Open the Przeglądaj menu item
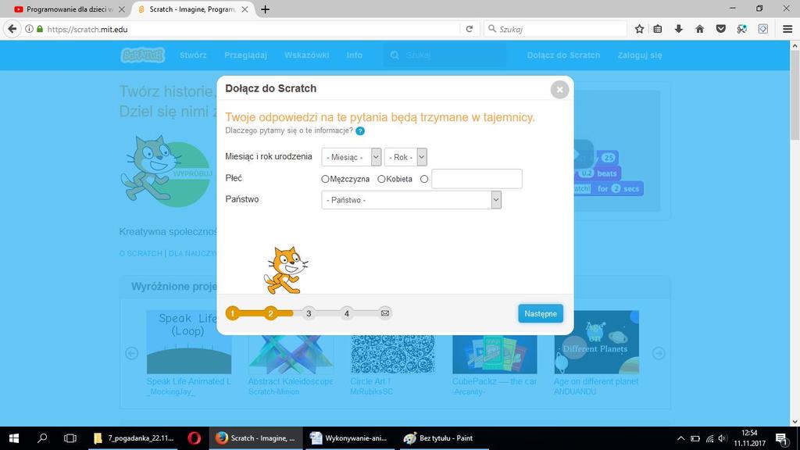Screen dimensions: 800x450 pyautogui.click(x=245, y=55)
